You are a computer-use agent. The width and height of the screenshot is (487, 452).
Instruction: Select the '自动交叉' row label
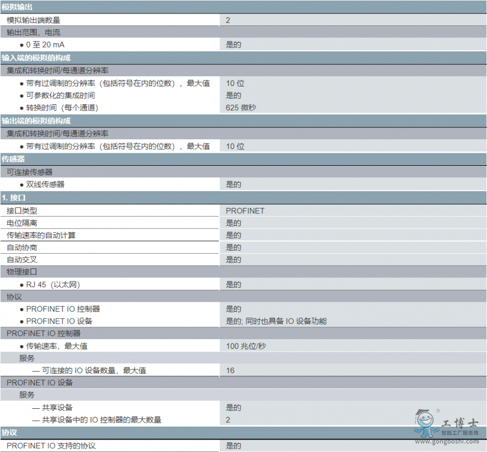pos(22,259)
